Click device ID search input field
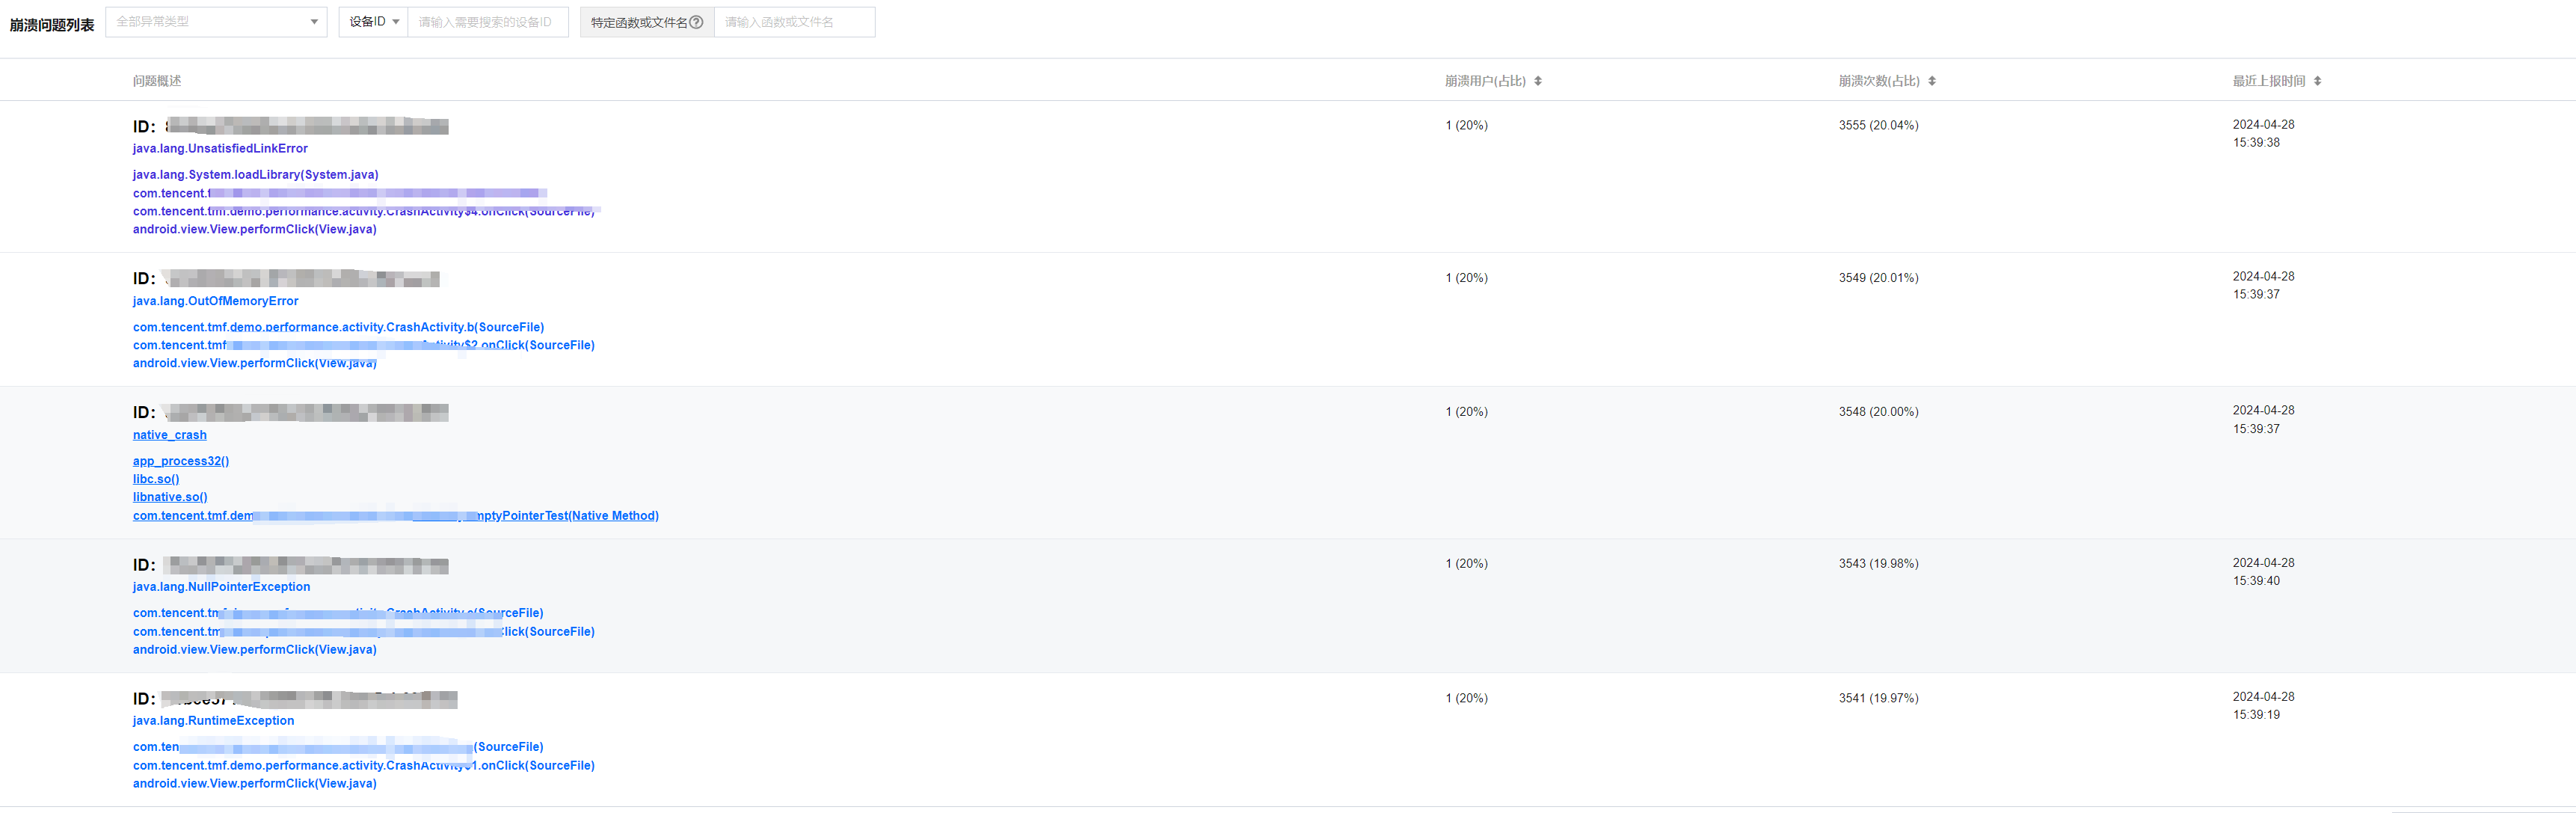The height and width of the screenshot is (813, 2576). coord(487,22)
